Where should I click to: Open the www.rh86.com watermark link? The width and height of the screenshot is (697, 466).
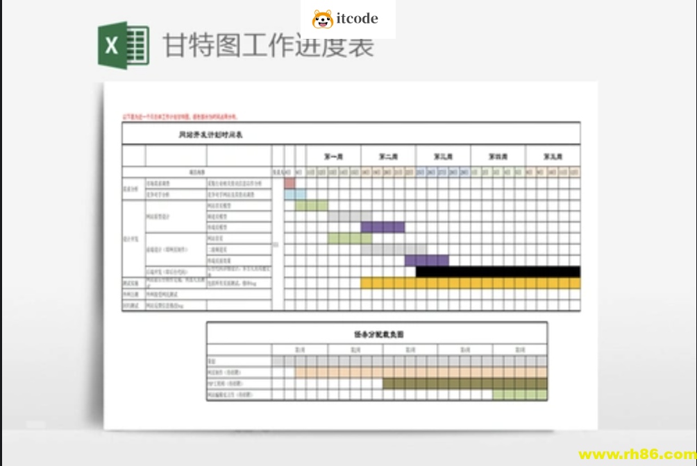[x=637, y=455]
